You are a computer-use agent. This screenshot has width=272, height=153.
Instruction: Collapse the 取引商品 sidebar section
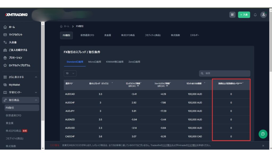36,100
